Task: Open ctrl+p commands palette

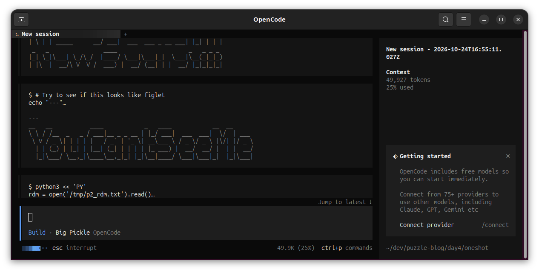Action: tap(347, 248)
